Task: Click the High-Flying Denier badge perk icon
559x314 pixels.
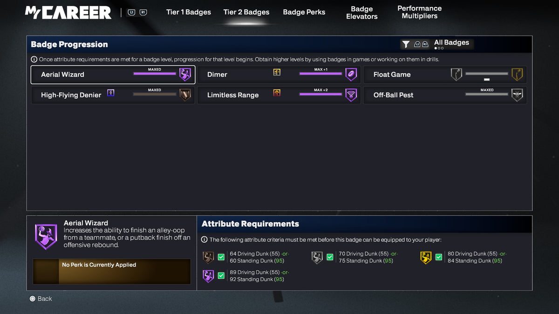Action: tap(111, 93)
